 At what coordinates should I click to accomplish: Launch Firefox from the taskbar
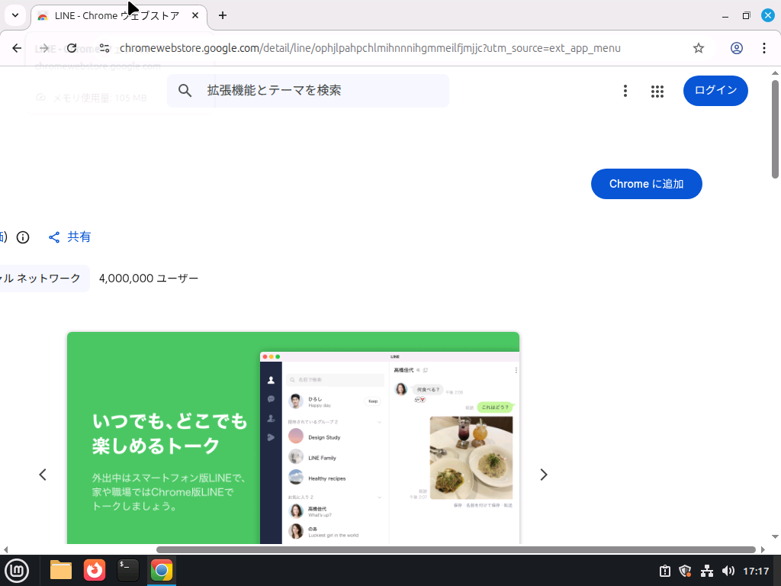click(94, 570)
